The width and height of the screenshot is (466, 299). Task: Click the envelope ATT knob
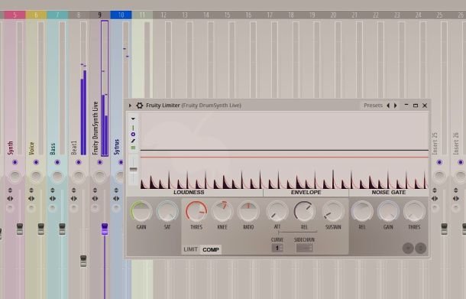coord(277,211)
